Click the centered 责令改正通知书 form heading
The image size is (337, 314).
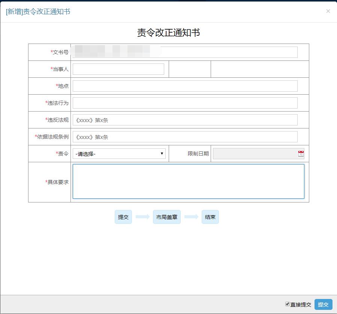(168, 33)
